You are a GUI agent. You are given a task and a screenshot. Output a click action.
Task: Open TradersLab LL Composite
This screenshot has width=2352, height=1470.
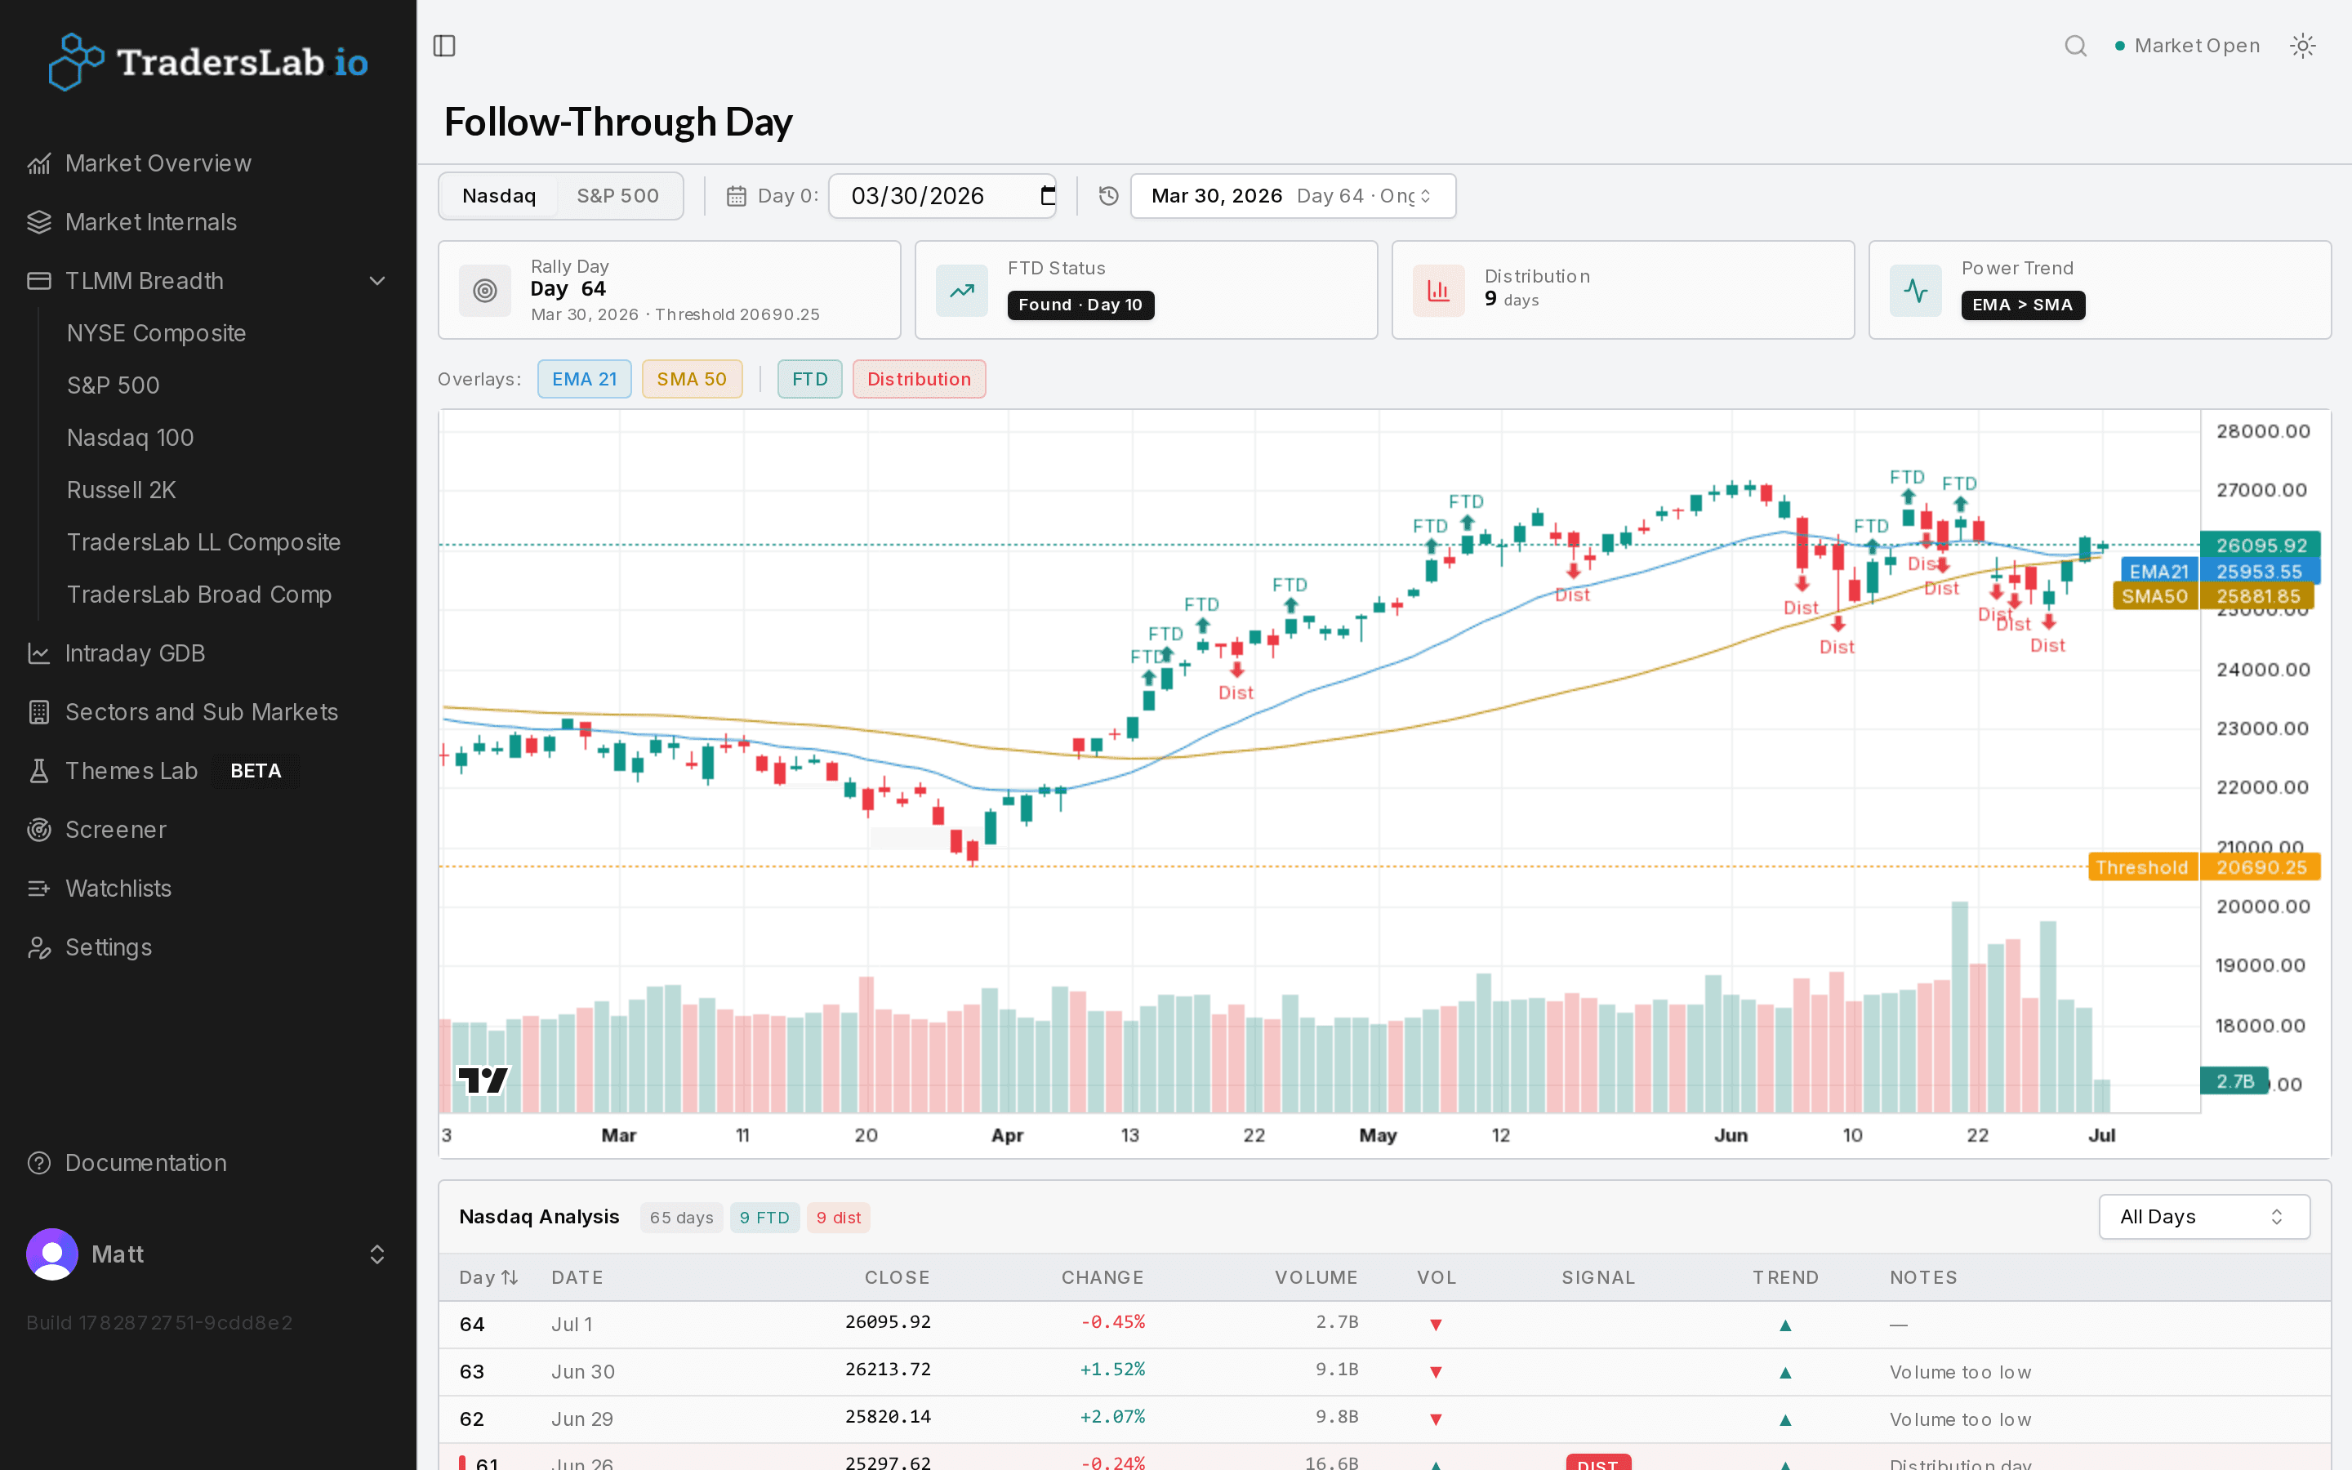pyautogui.click(x=203, y=542)
